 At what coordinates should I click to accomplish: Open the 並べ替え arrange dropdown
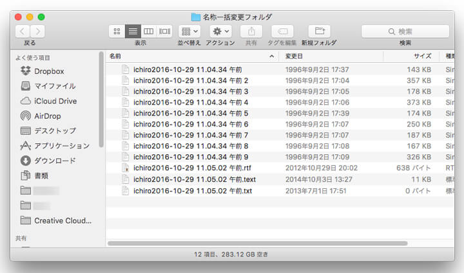(x=189, y=31)
